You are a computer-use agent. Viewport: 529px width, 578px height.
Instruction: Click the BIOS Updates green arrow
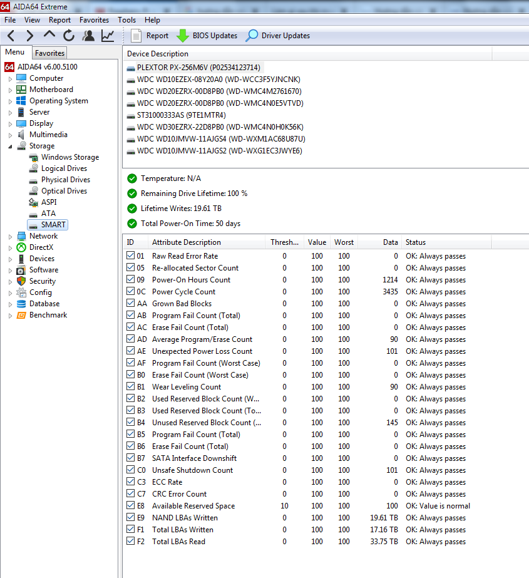coord(182,36)
